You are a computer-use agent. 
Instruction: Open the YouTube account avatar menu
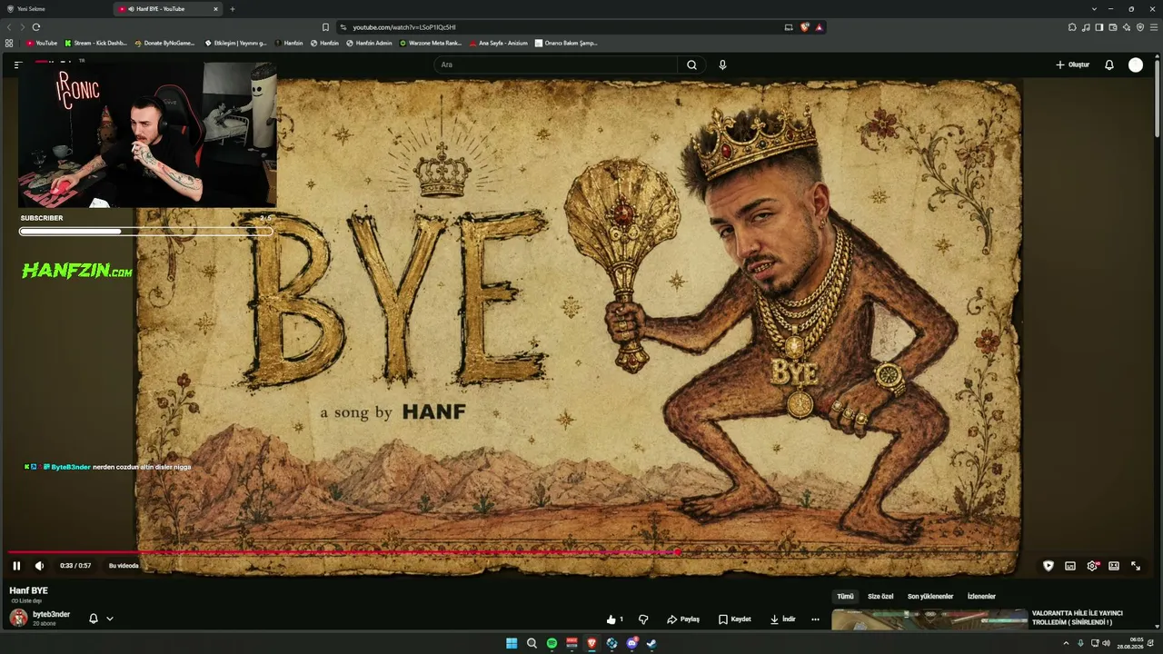click(1136, 64)
